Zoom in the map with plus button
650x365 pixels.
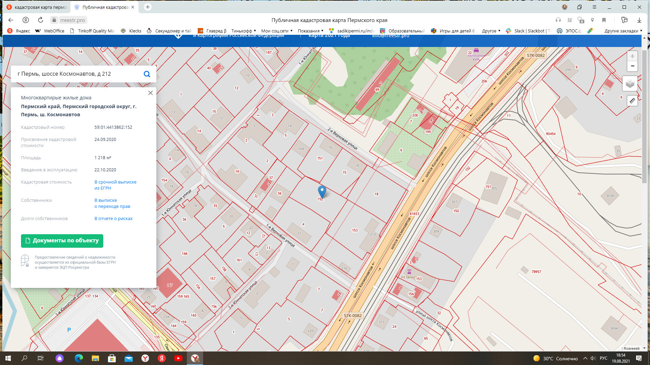coord(632,56)
